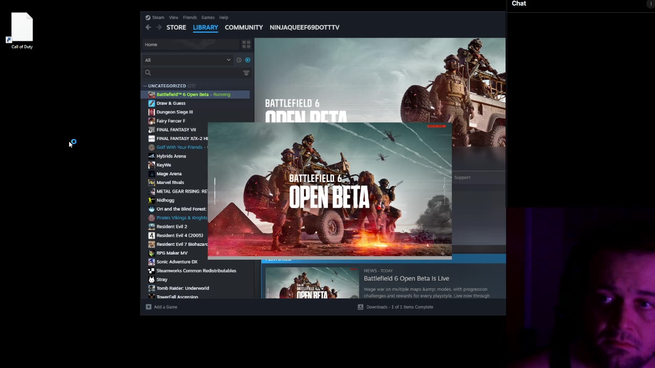655x368 pixels.
Task: Switch to the COMMUNITY tab
Action: [244, 28]
